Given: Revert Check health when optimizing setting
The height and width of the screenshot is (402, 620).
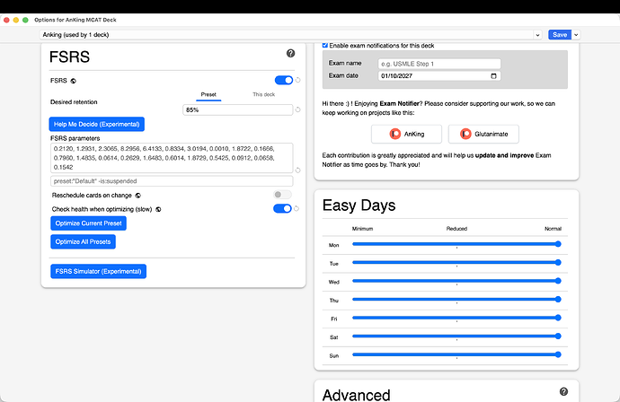Looking at the screenshot, I should [297, 208].
